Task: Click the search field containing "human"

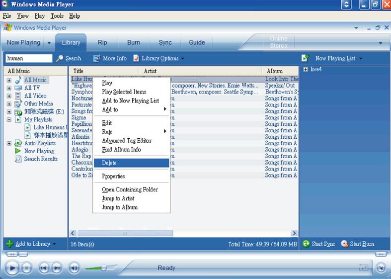Action: coord(29,58)
